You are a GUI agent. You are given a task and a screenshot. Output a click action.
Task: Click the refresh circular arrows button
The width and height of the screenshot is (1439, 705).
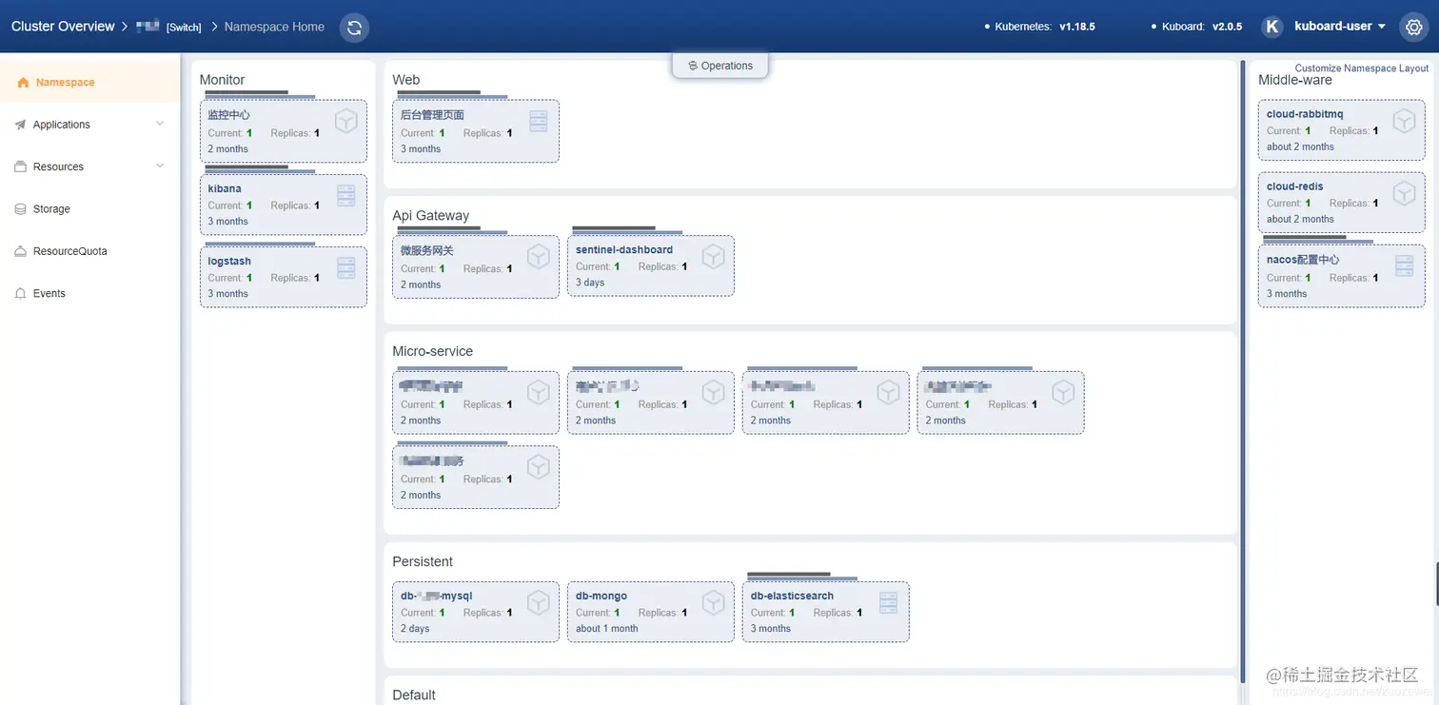point(354,27)
